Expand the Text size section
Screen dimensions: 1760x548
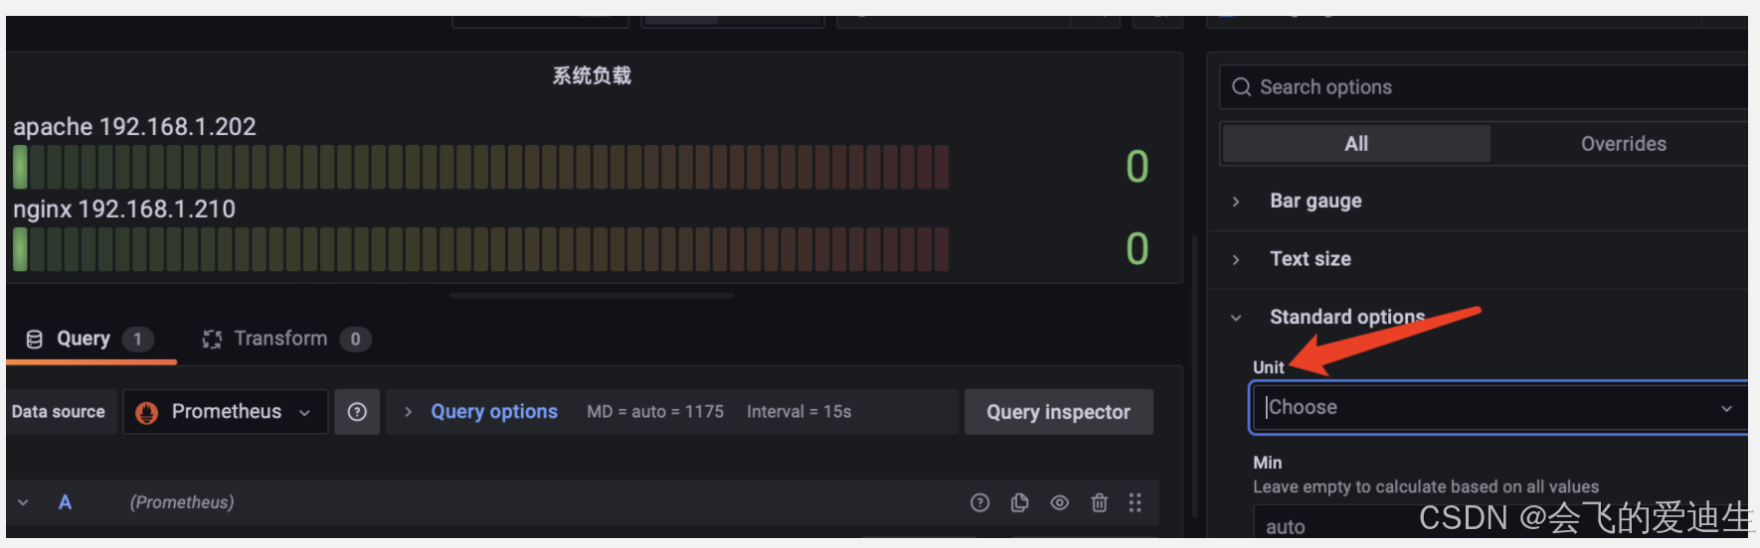(1310, 259)
